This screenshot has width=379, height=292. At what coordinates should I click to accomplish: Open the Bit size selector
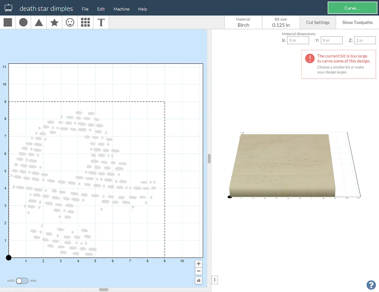coord(281,22)
